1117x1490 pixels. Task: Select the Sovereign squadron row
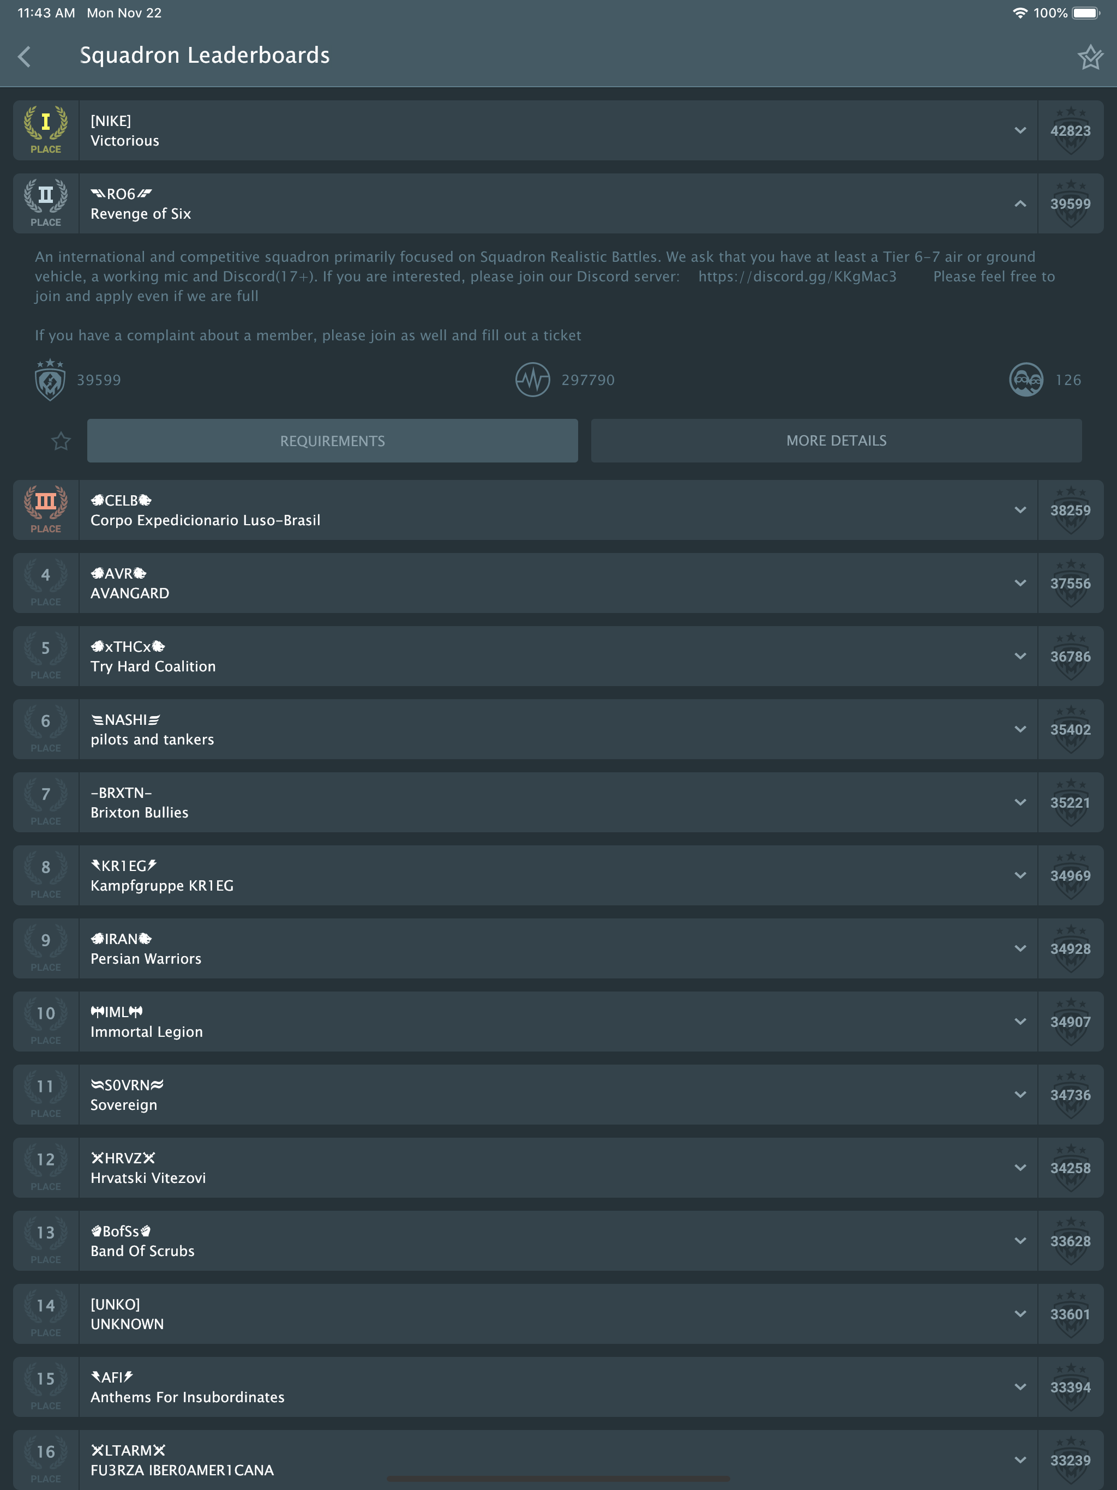click(x=558, y=1095)
